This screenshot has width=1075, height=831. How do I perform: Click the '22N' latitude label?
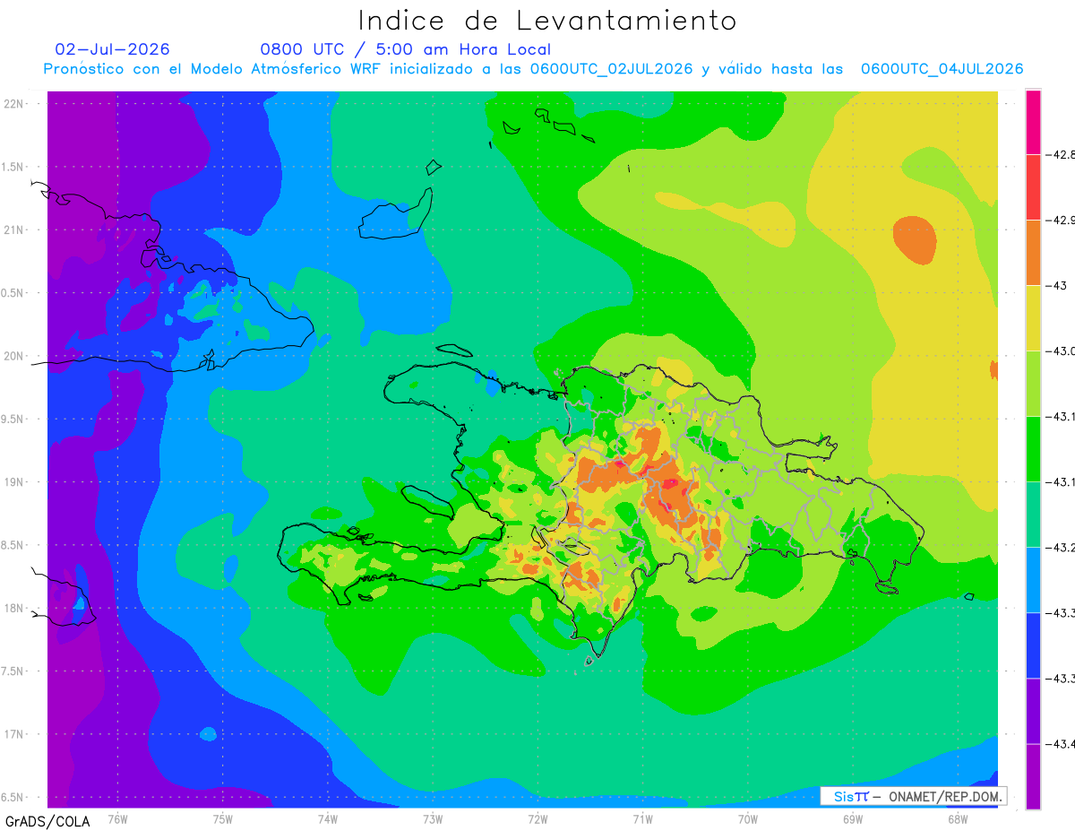13,103
